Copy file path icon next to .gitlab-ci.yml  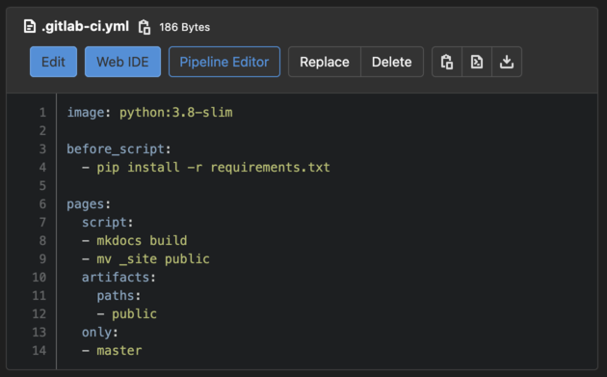click(x=145, y=27)
